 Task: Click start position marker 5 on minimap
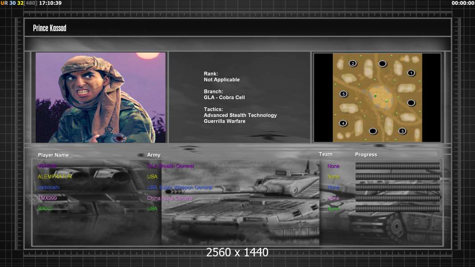(344, 94)
